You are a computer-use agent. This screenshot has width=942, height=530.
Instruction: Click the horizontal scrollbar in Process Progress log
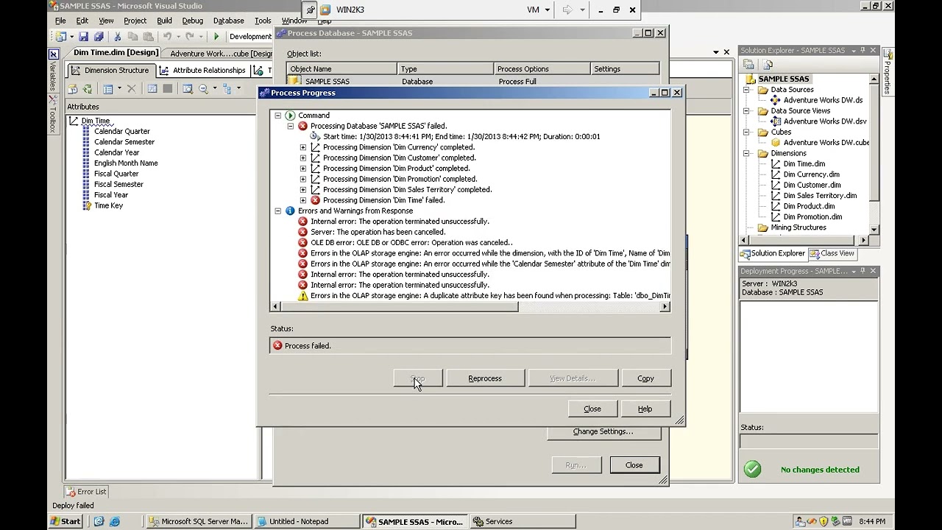click(x=400, y=307)
